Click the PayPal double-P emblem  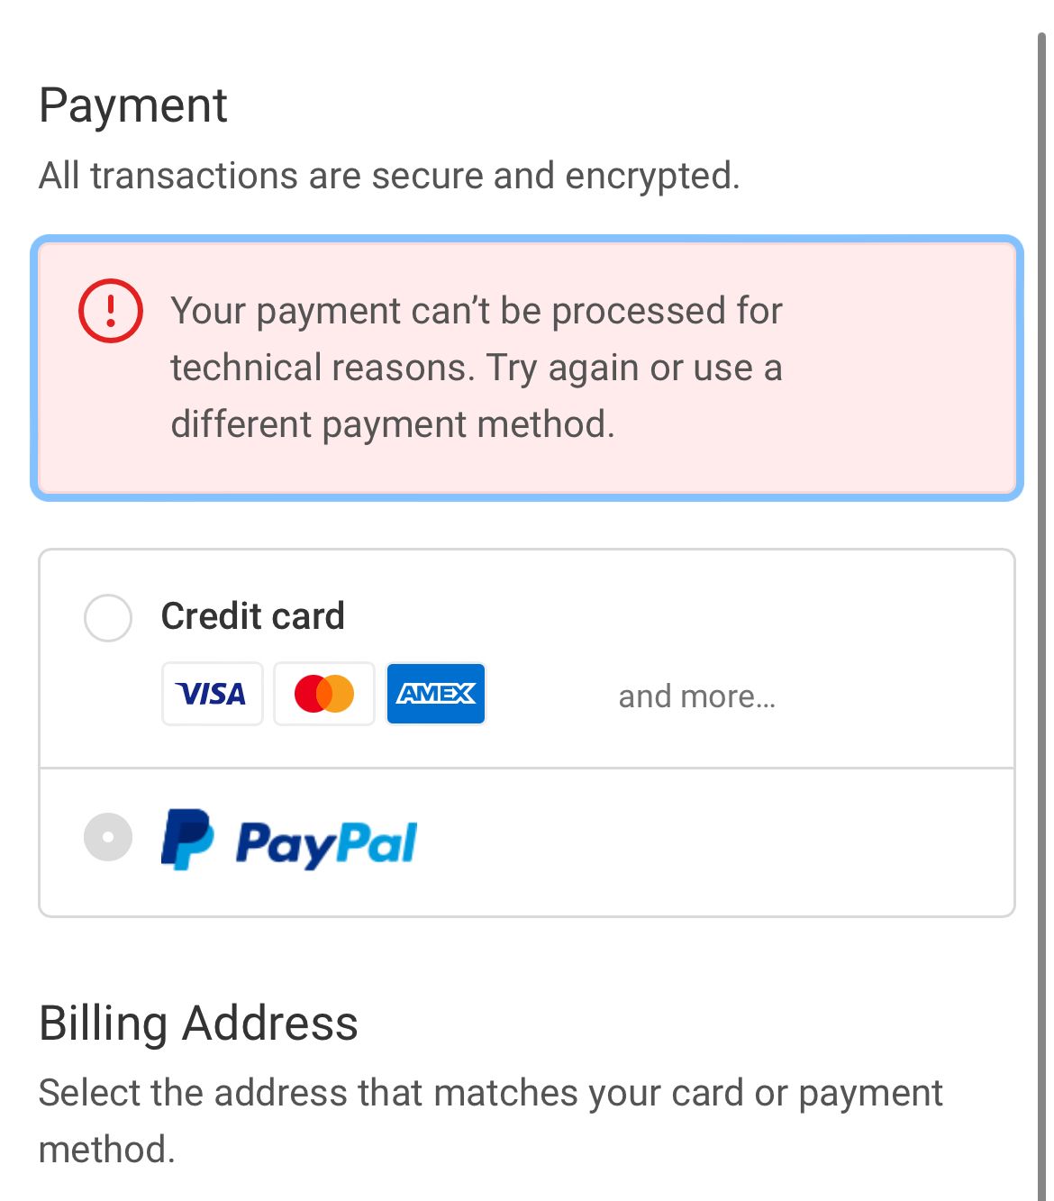coord(186,840)
